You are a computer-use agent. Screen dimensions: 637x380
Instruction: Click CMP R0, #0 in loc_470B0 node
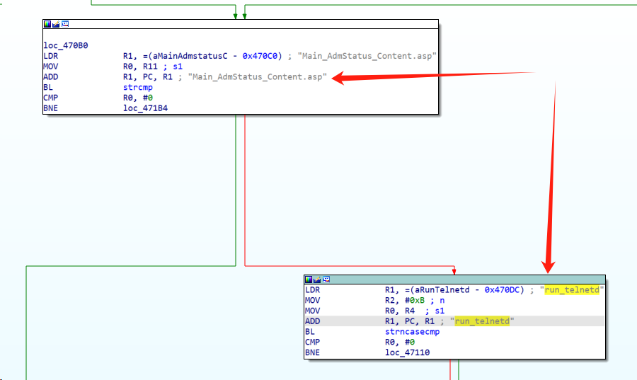(98, 98)
